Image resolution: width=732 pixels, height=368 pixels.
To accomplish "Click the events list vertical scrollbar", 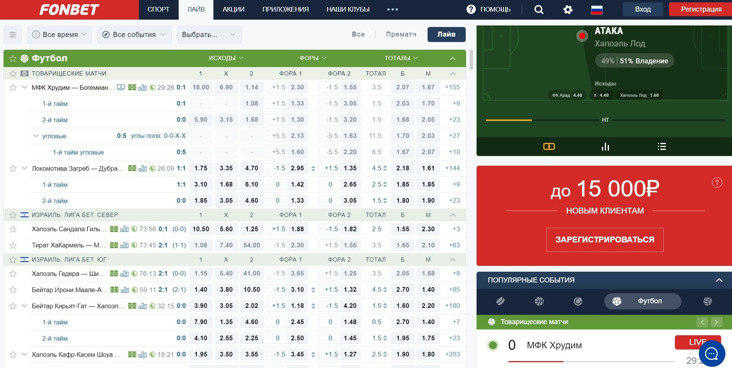I will [x=471, y=60].
